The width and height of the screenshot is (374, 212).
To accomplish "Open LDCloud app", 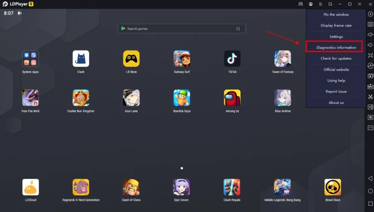I will pos(30,187).
